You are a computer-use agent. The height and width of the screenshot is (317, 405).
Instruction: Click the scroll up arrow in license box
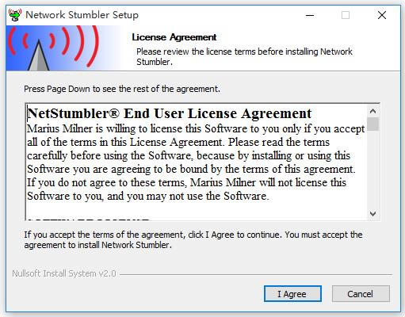pos(373,111)
